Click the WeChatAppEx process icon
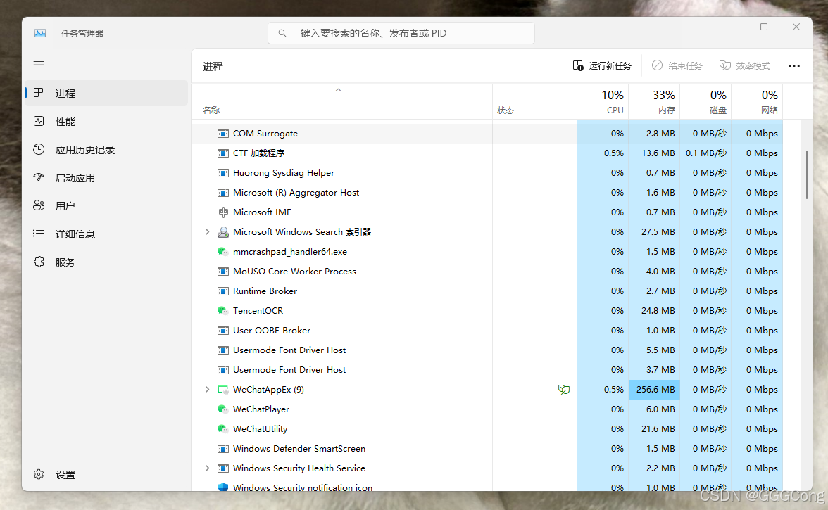Screen dimensions: 828x510 [x=222, y=390]
